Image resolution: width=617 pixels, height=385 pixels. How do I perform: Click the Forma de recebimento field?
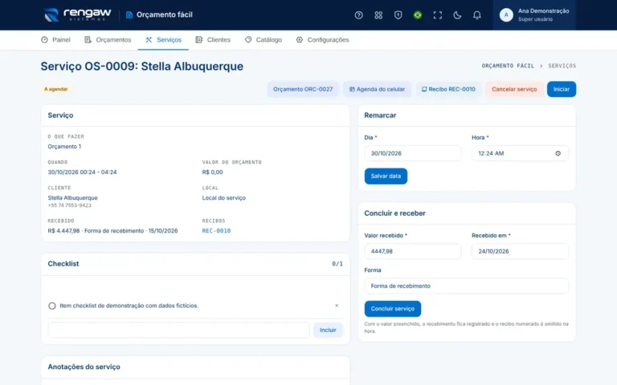(466, 286)
